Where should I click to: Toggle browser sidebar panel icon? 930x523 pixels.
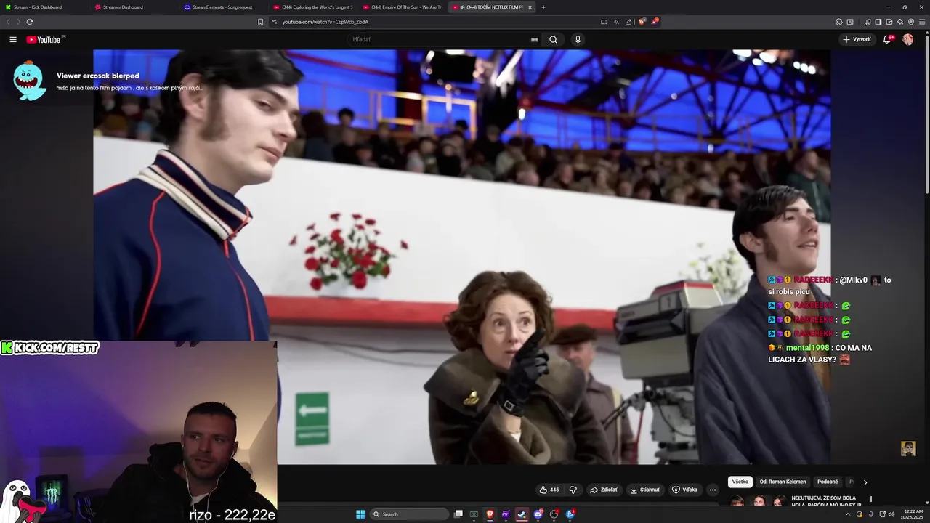coord(878,22)
